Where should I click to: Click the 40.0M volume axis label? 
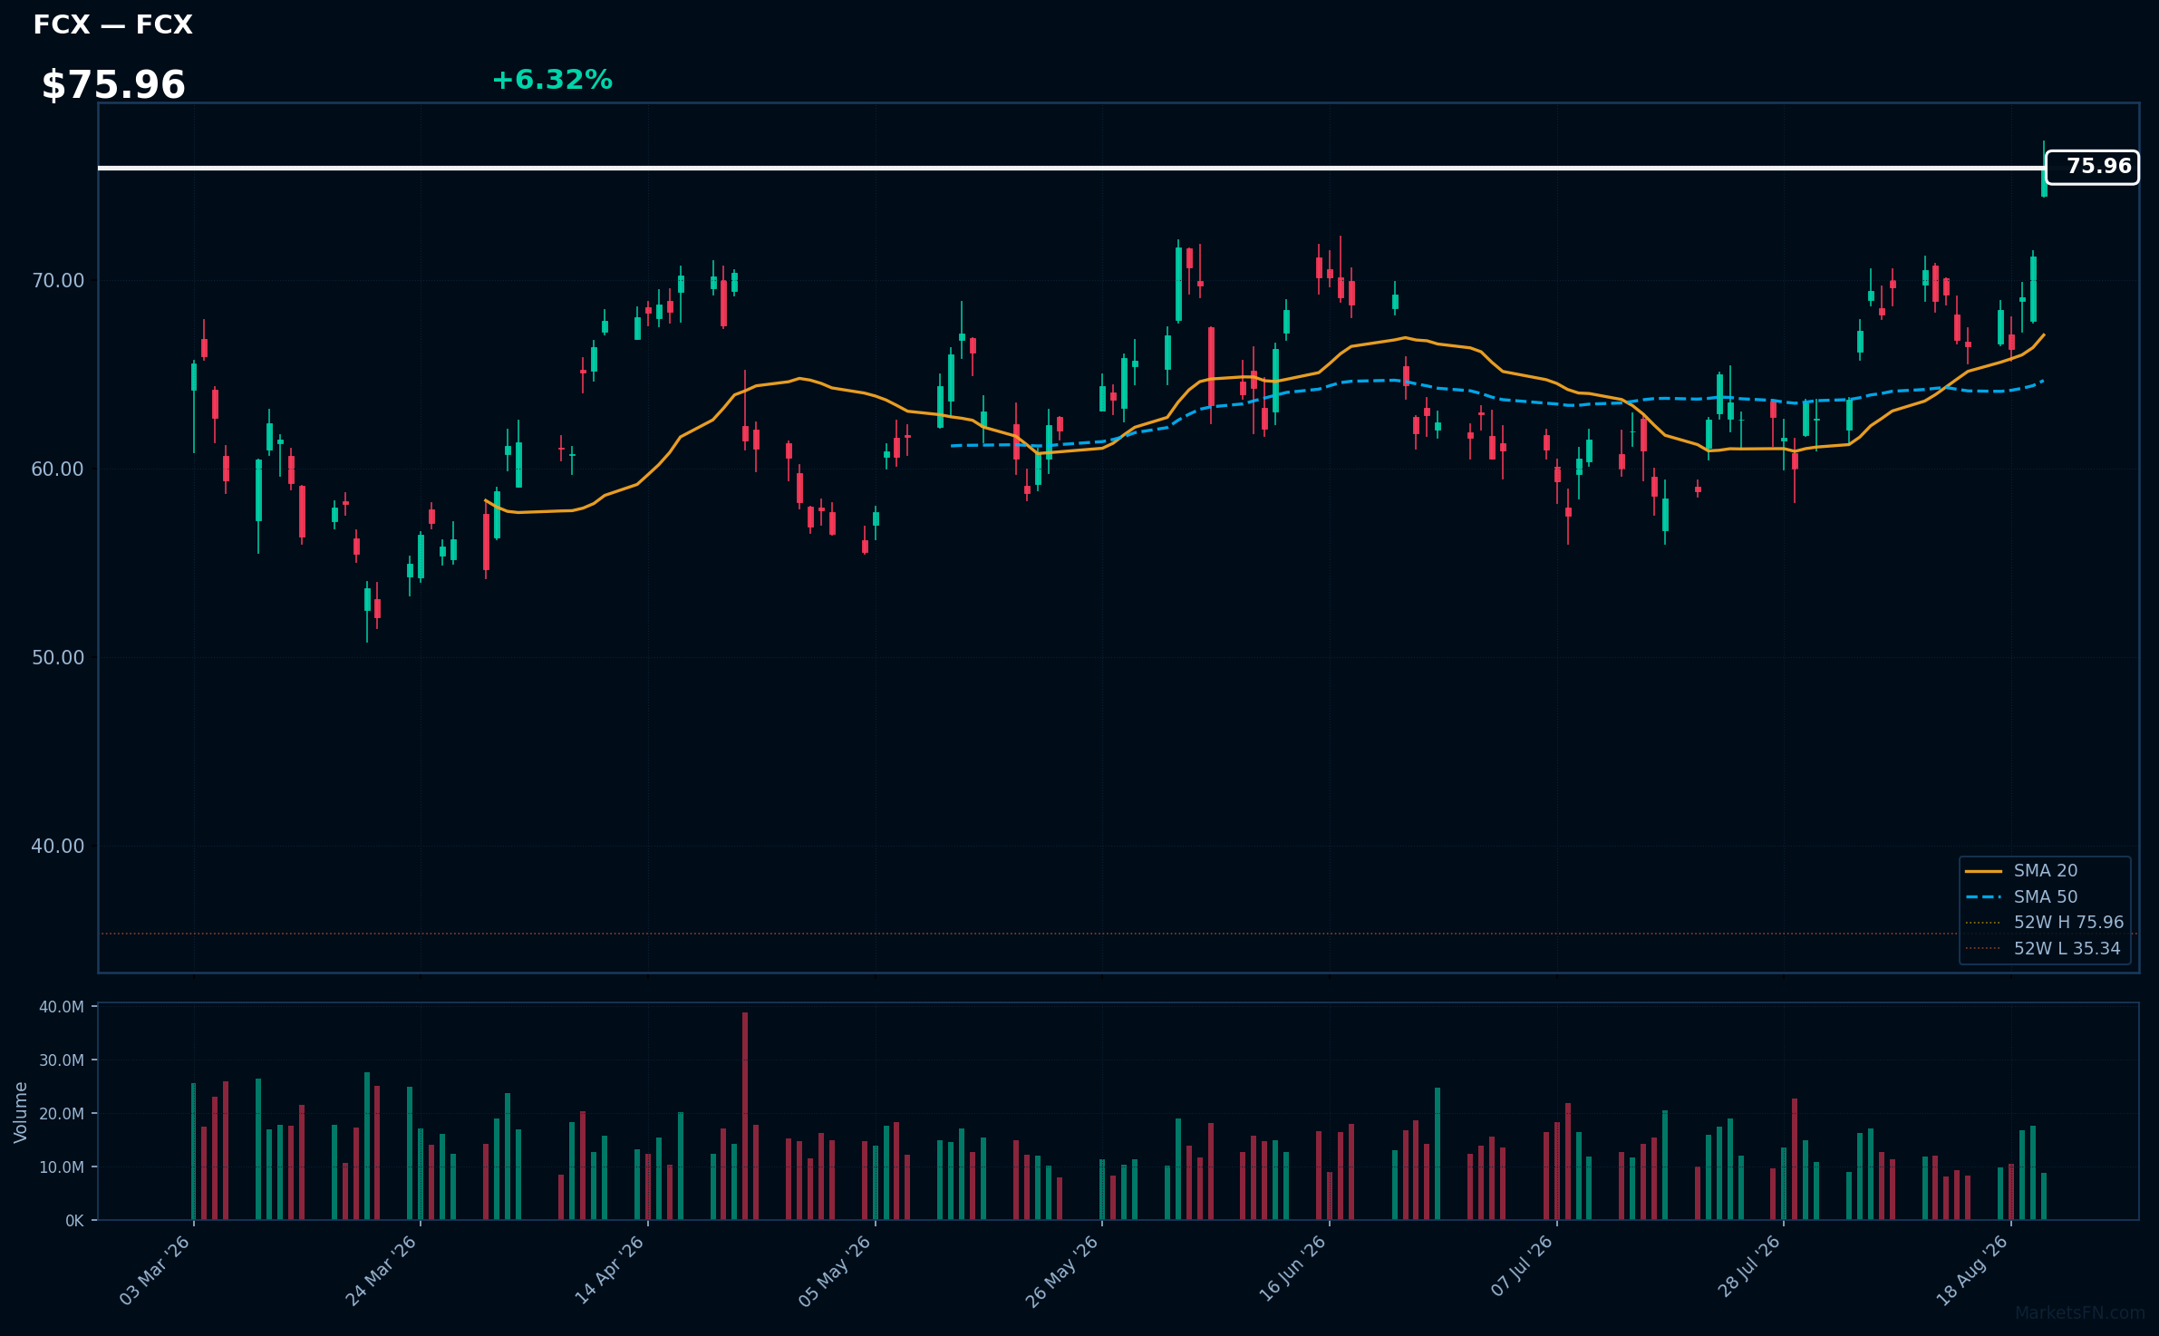[62, 1007]
